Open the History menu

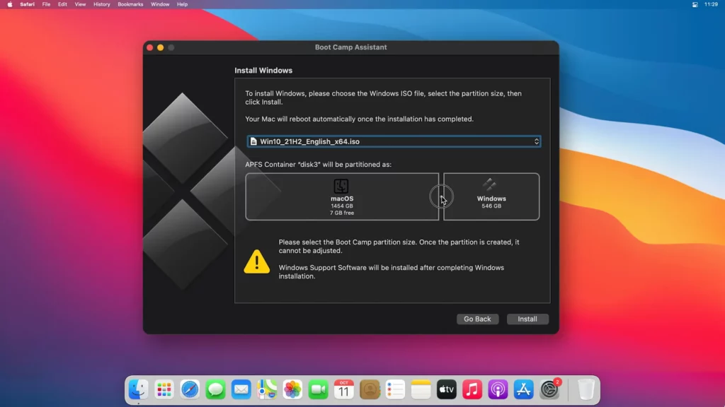click(x=102, y=5)
